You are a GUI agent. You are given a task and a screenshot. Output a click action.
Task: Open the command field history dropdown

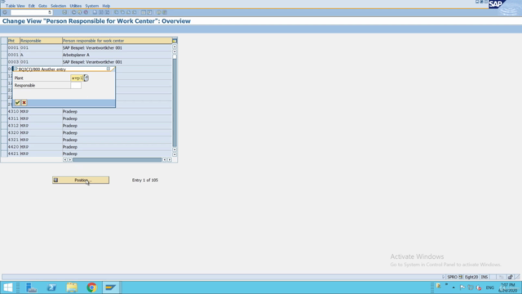(50, 12)
